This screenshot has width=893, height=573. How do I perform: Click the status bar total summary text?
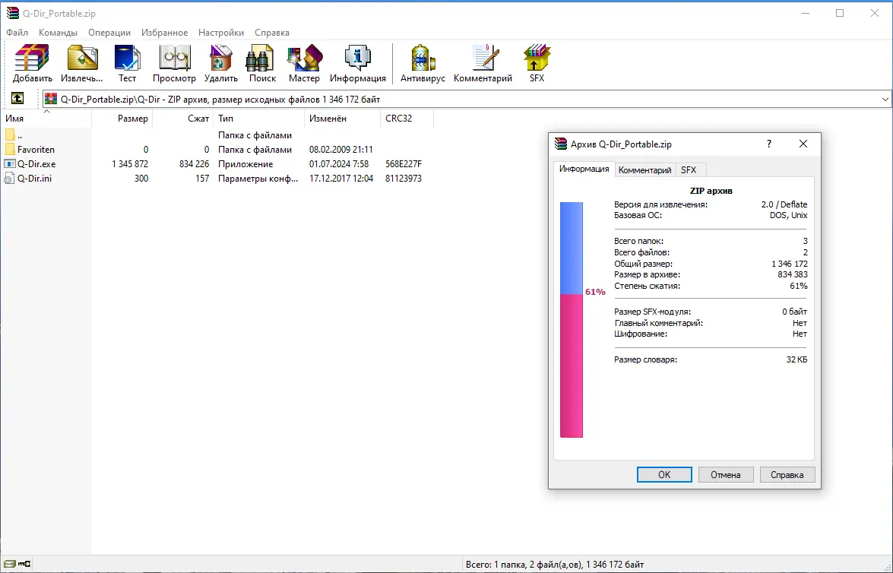[x=555, y=565]
